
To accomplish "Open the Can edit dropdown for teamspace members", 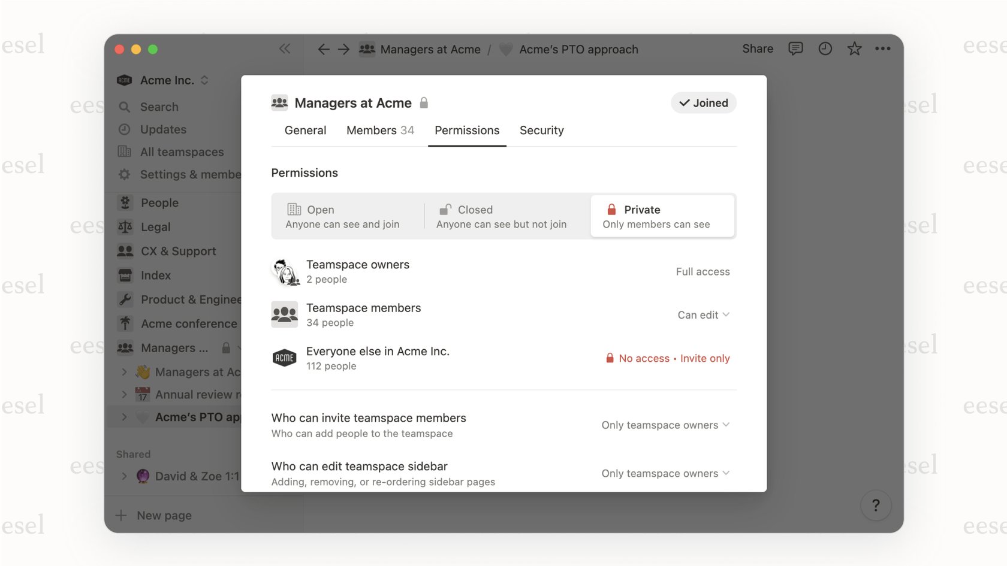I will point(703,314).
